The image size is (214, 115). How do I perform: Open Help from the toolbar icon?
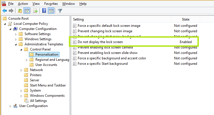[44, 11]
